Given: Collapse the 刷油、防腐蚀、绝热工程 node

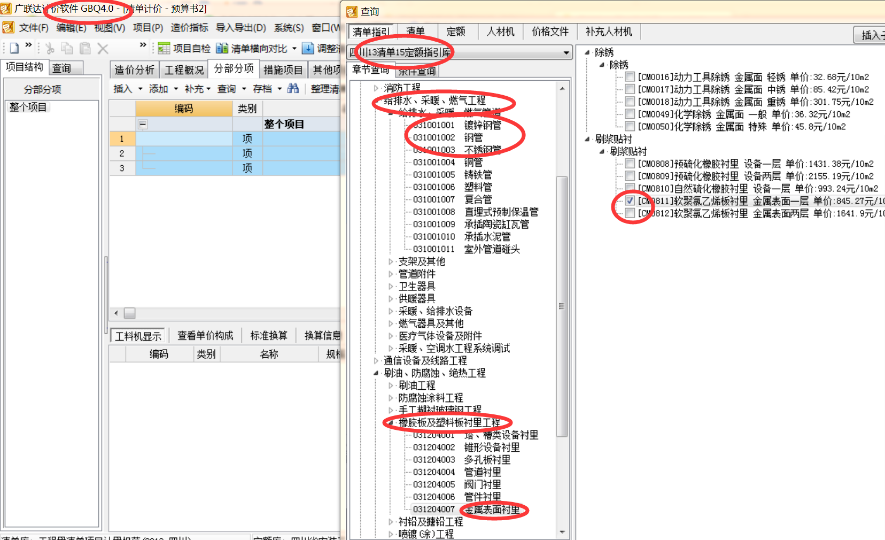Looking at the screenshot, I should coord(376,373).
